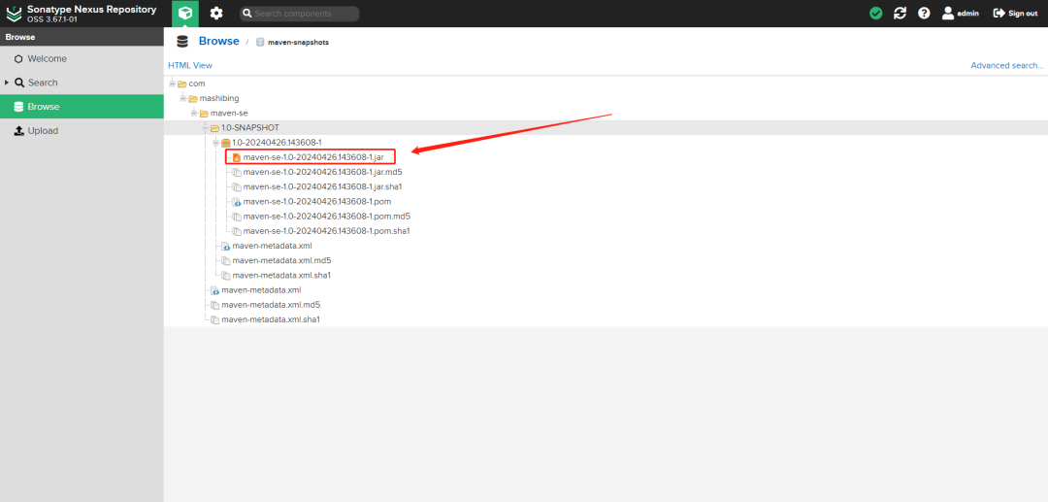
Task: Select maven-se-1.0-20240426.143608-1.pom.sha1 file
Action: (327, 231)
